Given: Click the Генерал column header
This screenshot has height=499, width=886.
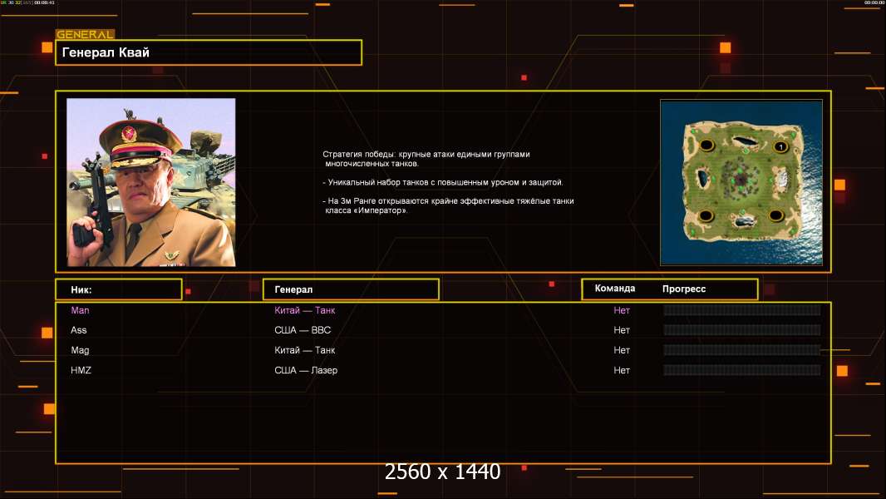Looking at the screenshot, I should click(x=350, y=289).
